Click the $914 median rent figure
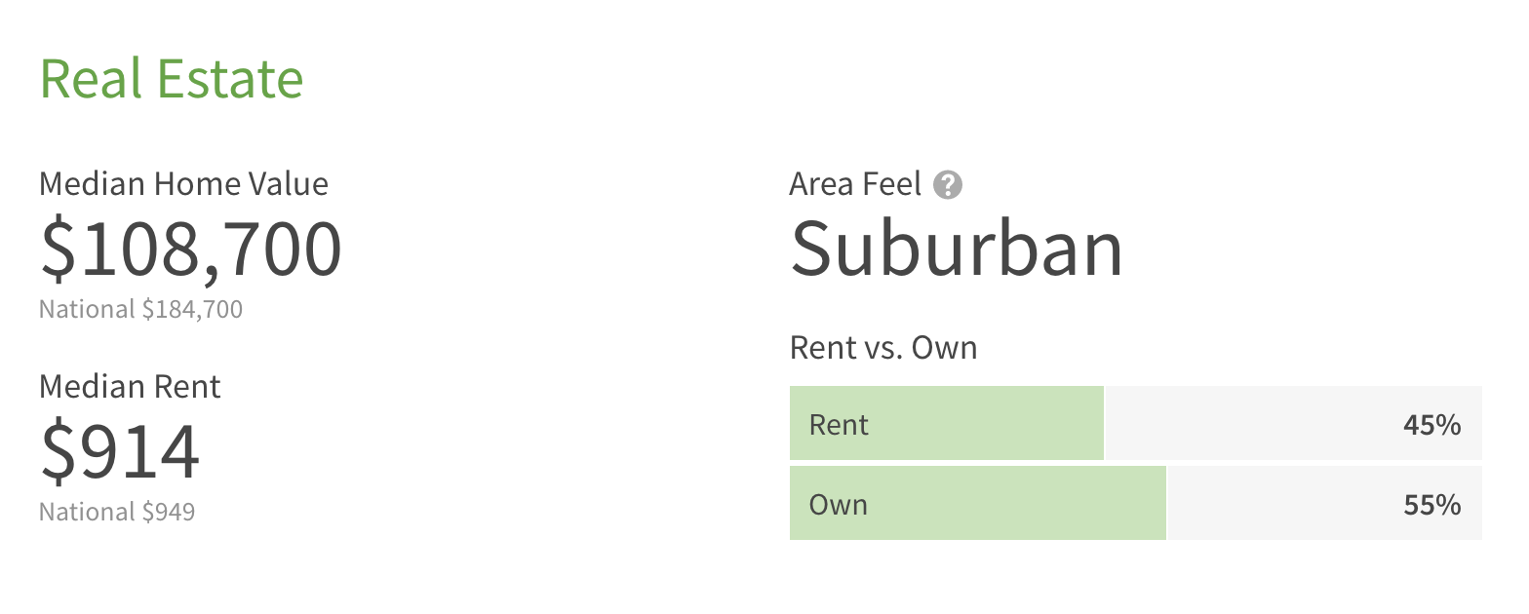This screenshot has width=1529, height=614. [120, 452]
